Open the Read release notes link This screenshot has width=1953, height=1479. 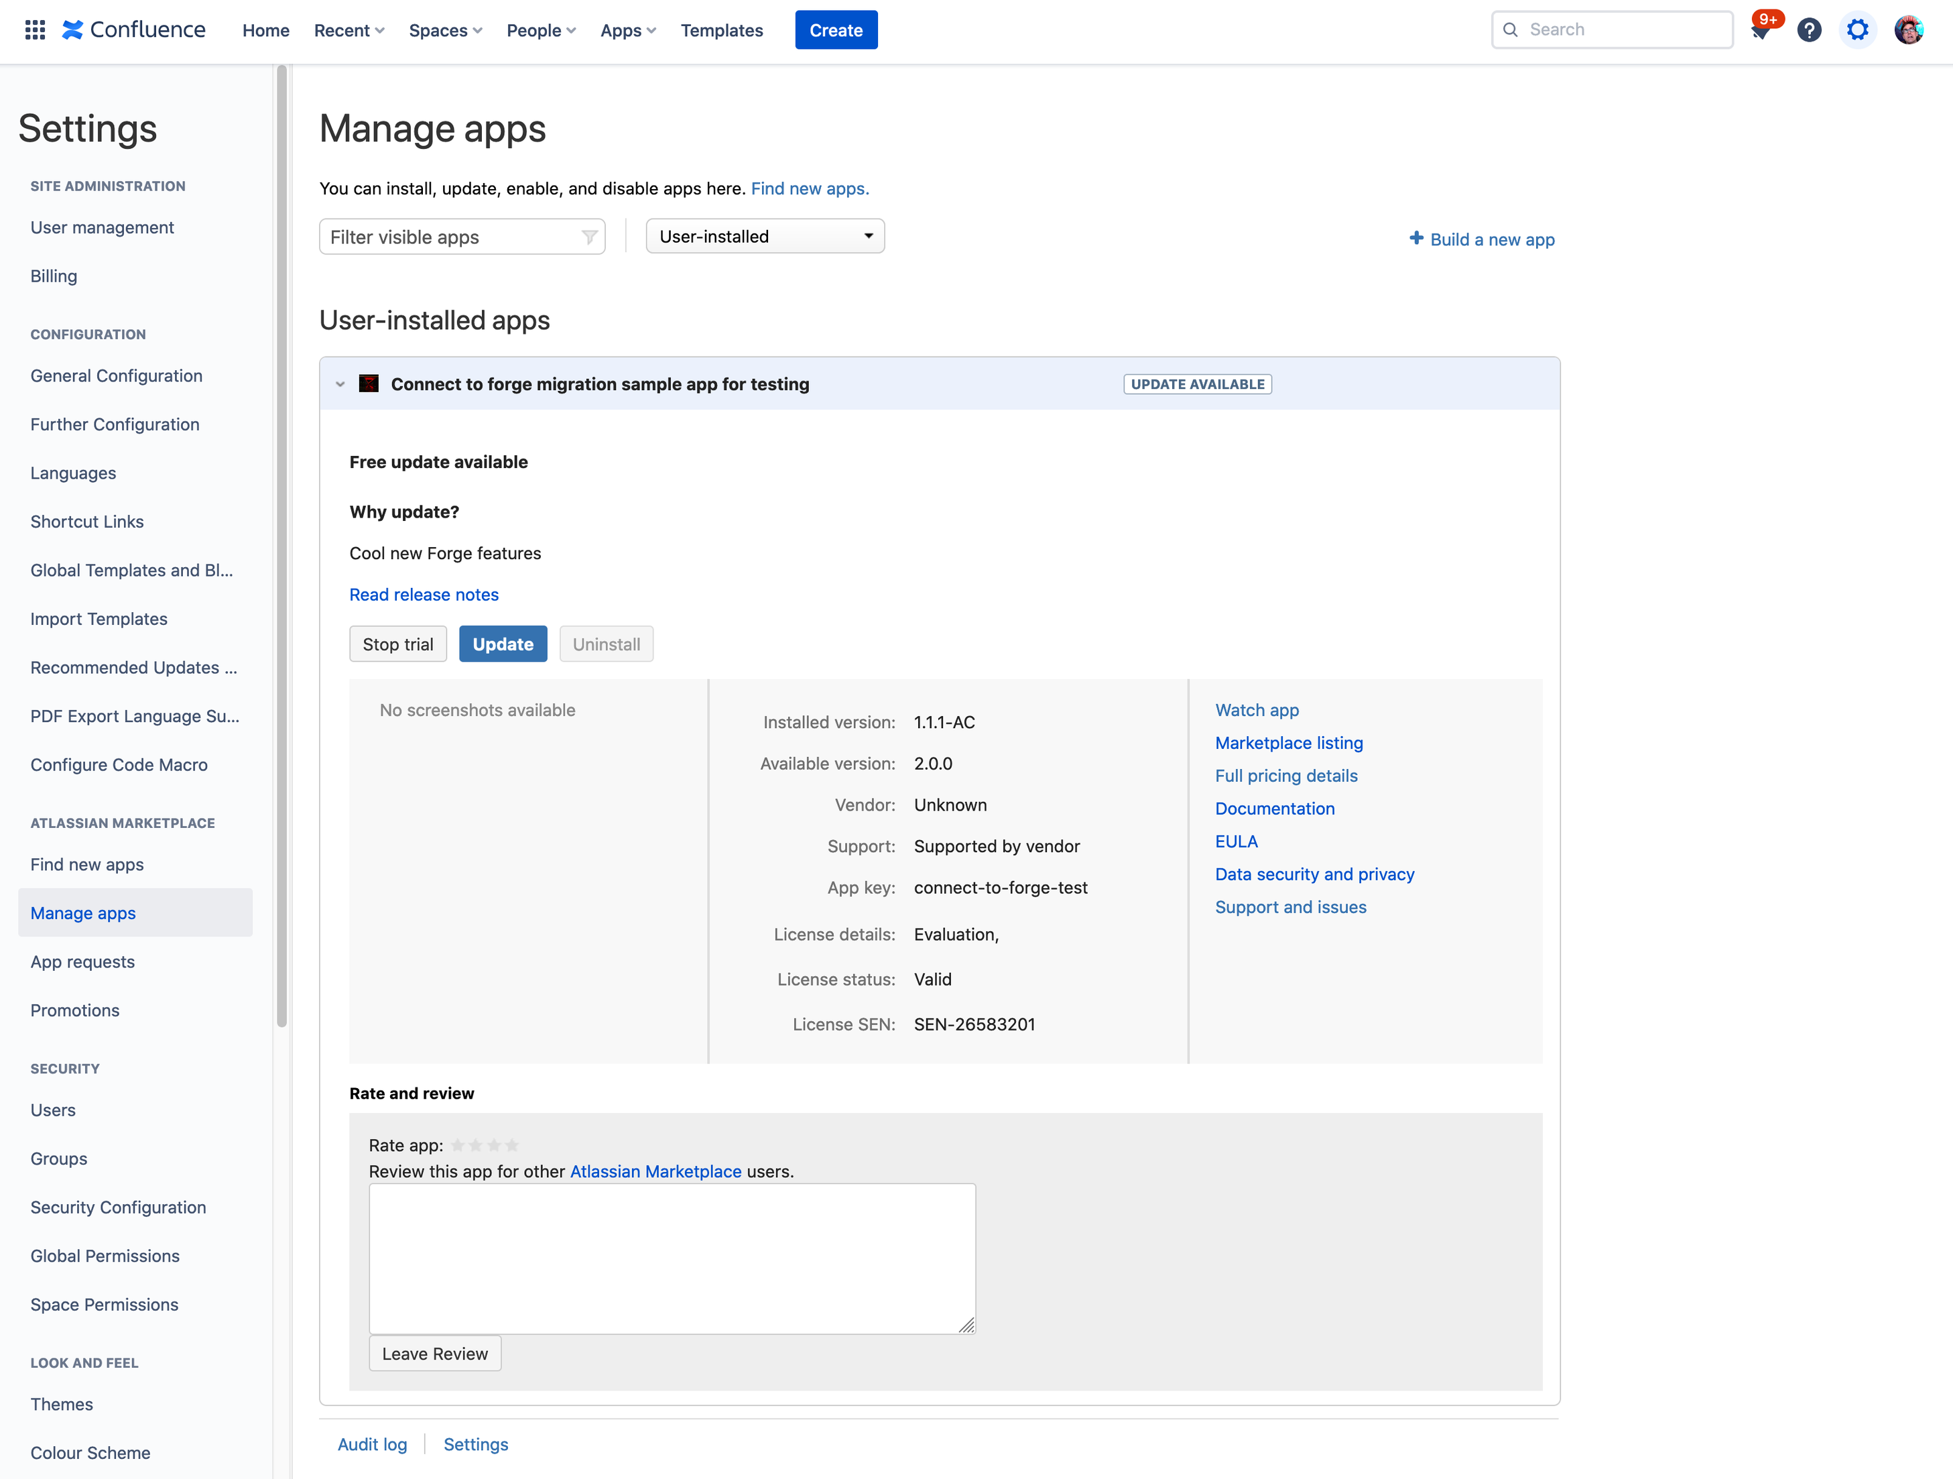pyautogui.click(x=424, y=594)
